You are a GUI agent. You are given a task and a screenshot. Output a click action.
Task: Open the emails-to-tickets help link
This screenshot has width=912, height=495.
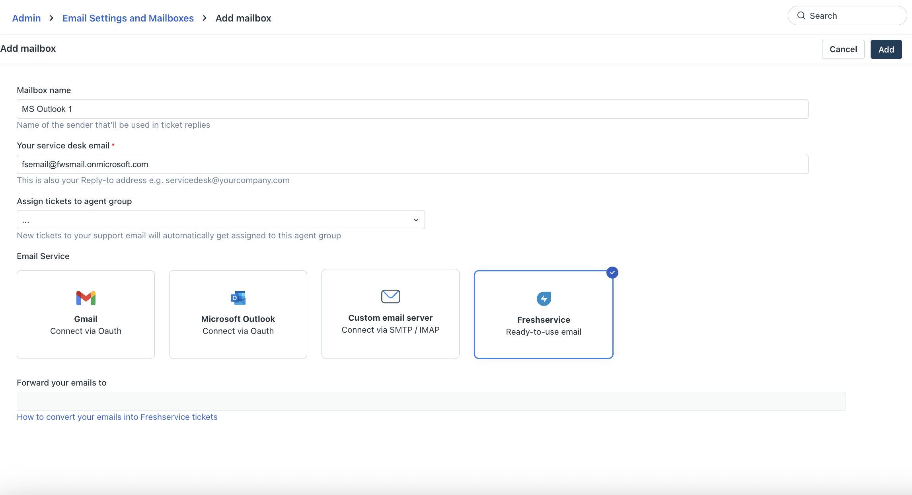click(117, 417)
